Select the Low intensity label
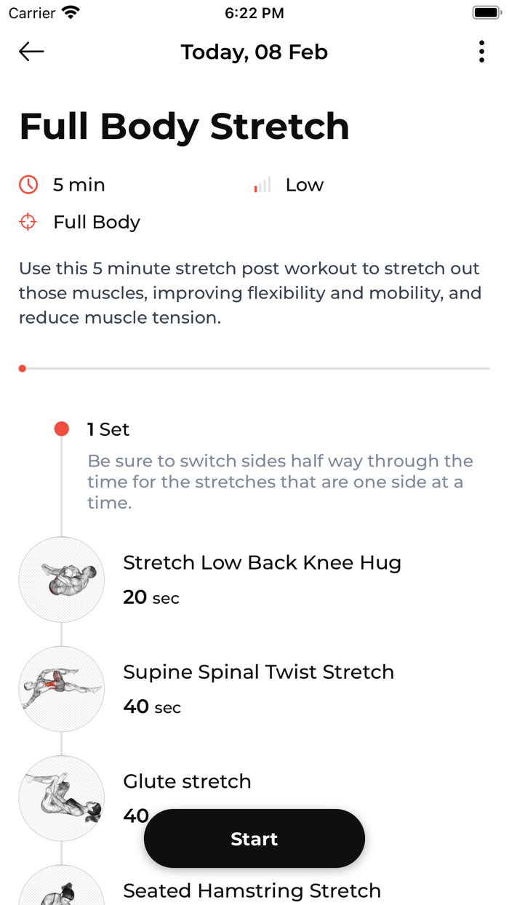The image size is (509, 905). [x=304, y=185]
